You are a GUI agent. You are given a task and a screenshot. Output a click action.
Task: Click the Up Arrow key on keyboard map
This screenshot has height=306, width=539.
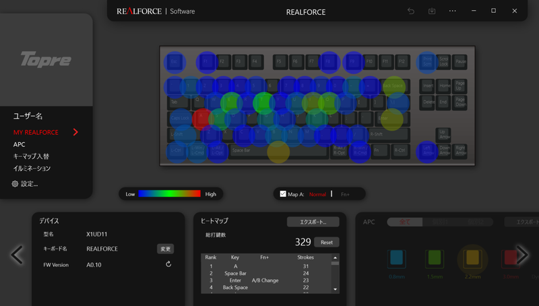pos(444,134)
